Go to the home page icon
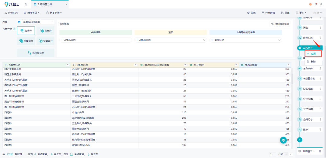Image resolution: width=326 pixels, height=158 pixels. [x=26, y=4]
